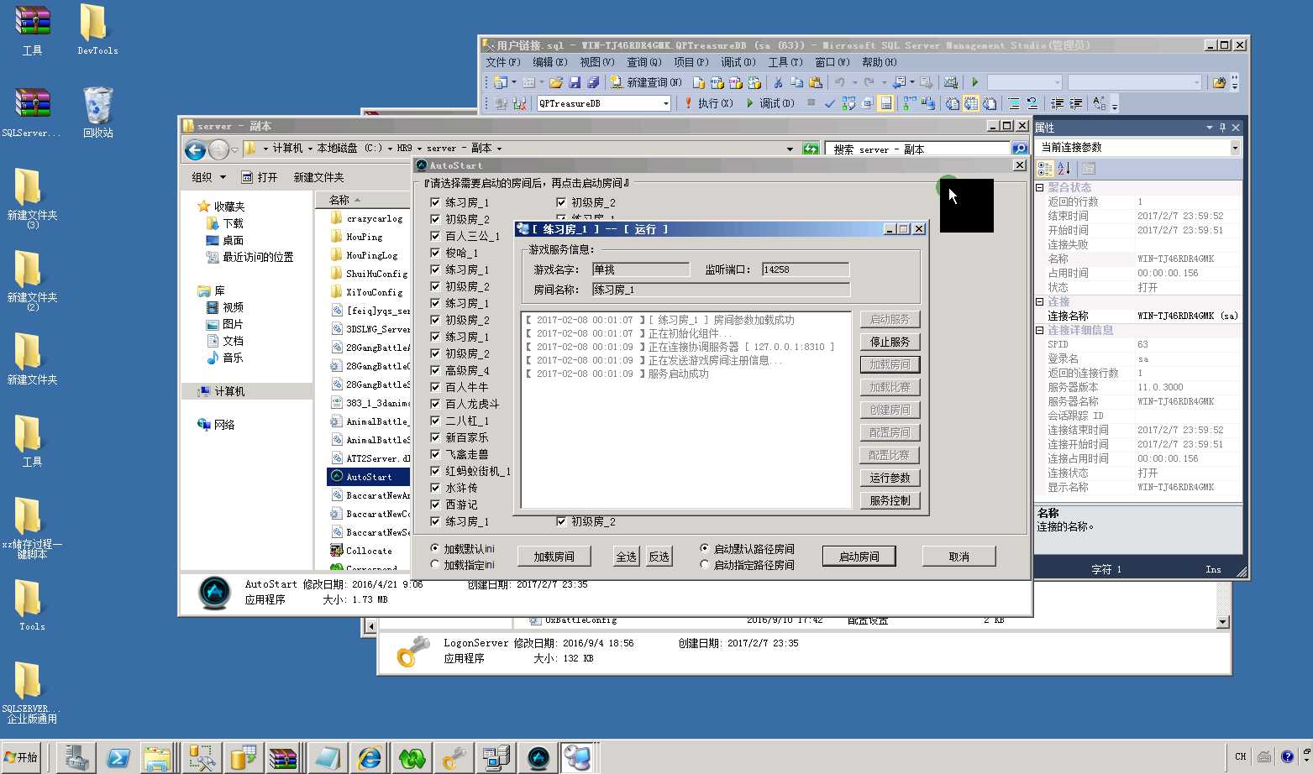Viewport: 1313px width, 774px height.
Task: Open the 视图(V) menu in SSMS
Action: pyautogui.click(x=597, y=62)
